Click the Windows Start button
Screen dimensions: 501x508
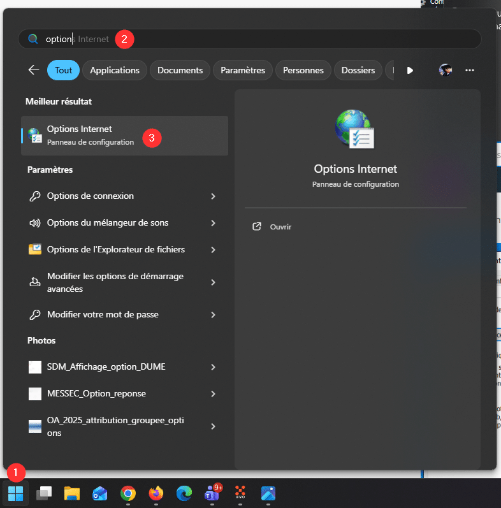tap(15, 493)
